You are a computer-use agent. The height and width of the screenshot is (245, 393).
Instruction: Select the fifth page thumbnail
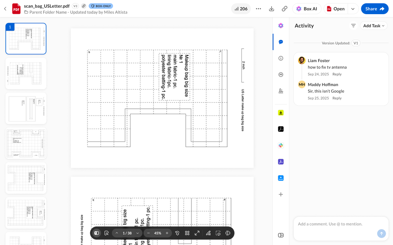tap(26, 178)
